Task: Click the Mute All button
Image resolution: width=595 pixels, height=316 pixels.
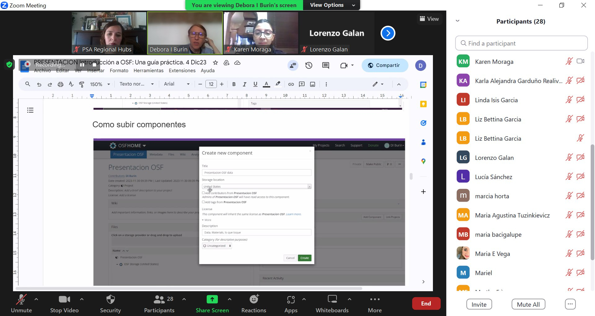Action: (x=528, y=304)
